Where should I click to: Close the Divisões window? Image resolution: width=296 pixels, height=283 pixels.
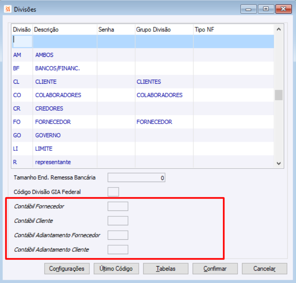pyautogui.click(x=284, y=9)
